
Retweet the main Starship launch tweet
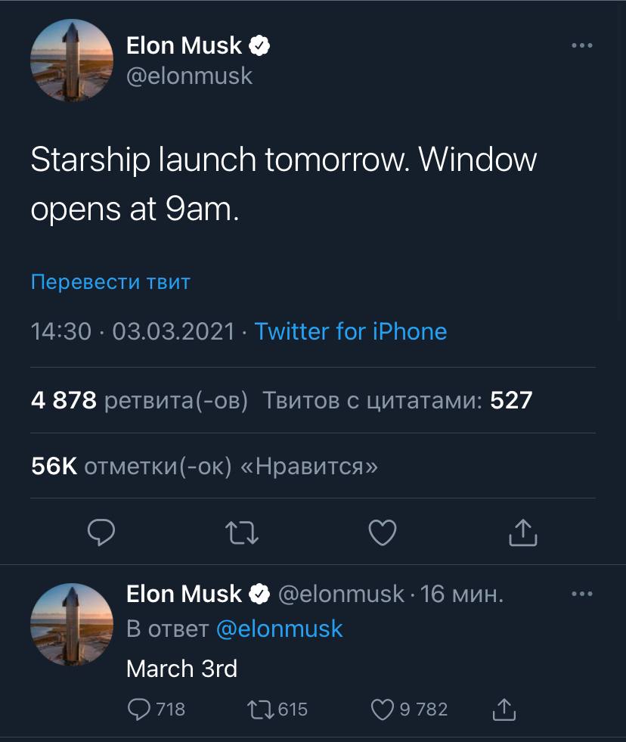242,532
